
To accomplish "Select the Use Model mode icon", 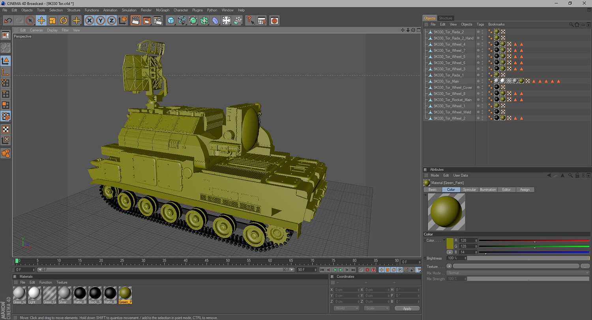I will coord(6,61).
